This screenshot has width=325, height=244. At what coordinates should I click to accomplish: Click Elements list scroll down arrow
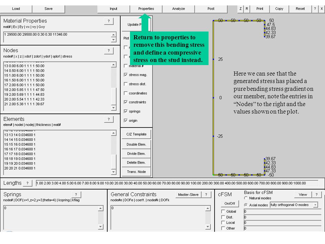pyautogui.click(x=113, y=171)
